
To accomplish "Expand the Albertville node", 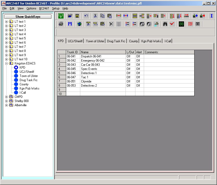I will click(x=6, y=105).
